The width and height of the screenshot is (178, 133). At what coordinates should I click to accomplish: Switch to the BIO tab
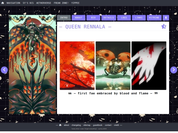point(93,18)
